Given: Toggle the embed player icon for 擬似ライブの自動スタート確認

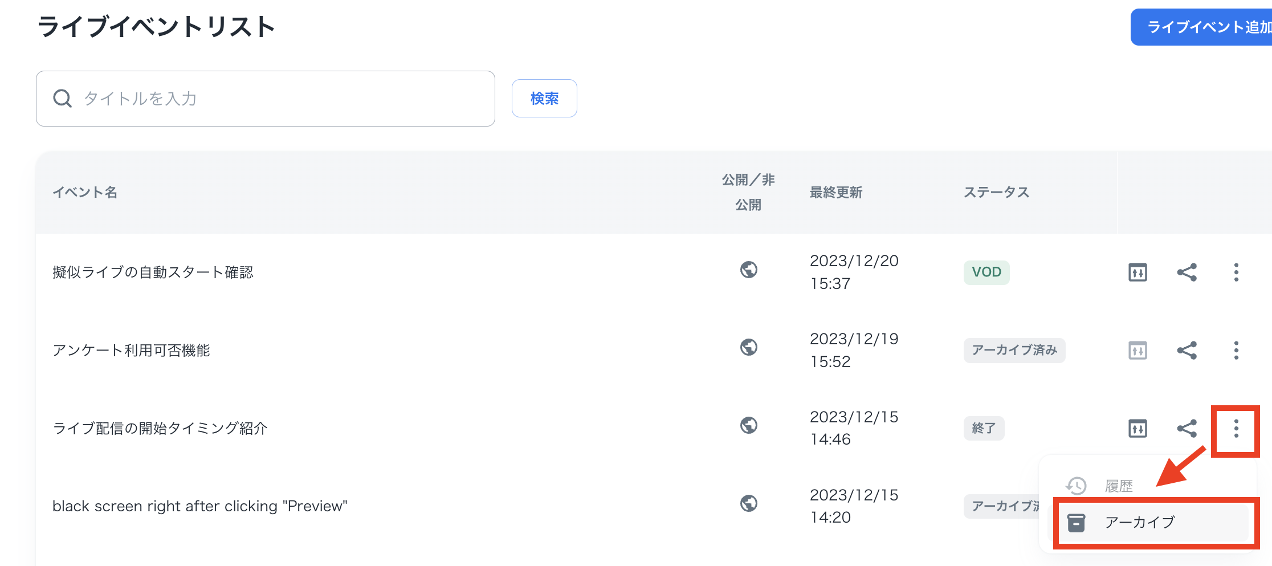Looking at the screenshot, I should pos(1138,272).
